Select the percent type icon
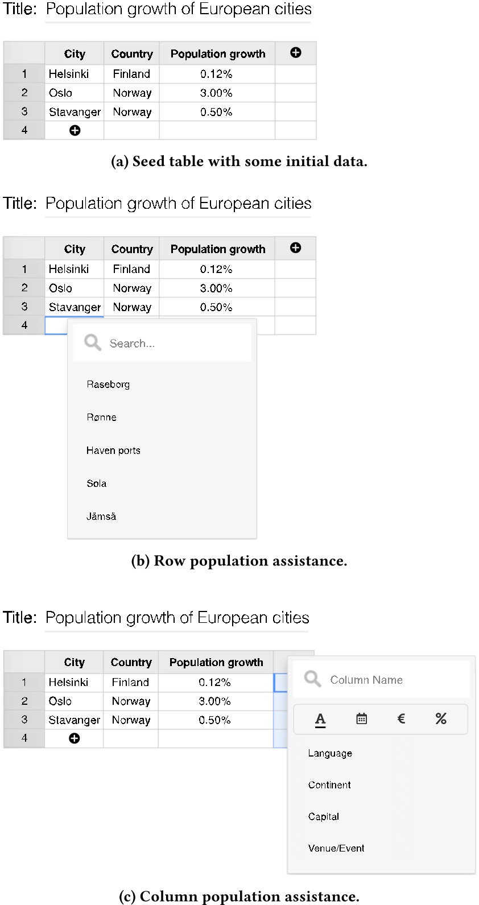The width and height of the screenshot is (479, 905). tap(441, 719)
